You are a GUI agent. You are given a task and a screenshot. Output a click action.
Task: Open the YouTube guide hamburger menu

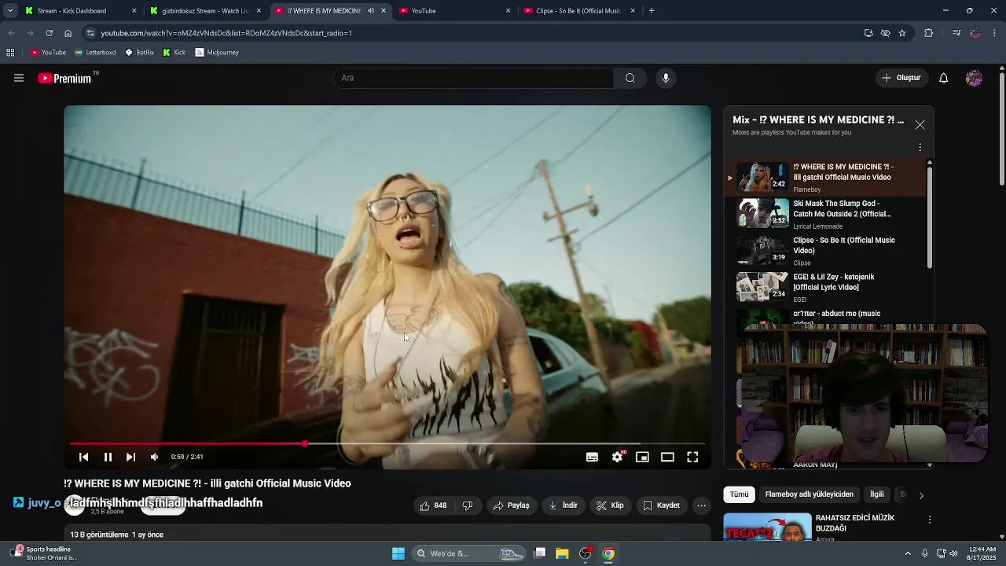pos(19,78)
